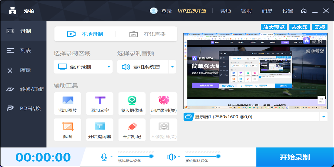Select the 添加文字 tool
The image size is (334, 167).
(100, 104)
